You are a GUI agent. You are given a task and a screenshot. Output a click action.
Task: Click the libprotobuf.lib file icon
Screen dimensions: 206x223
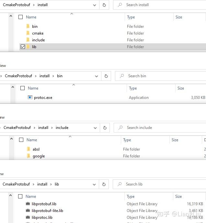[x=28, y=204]
